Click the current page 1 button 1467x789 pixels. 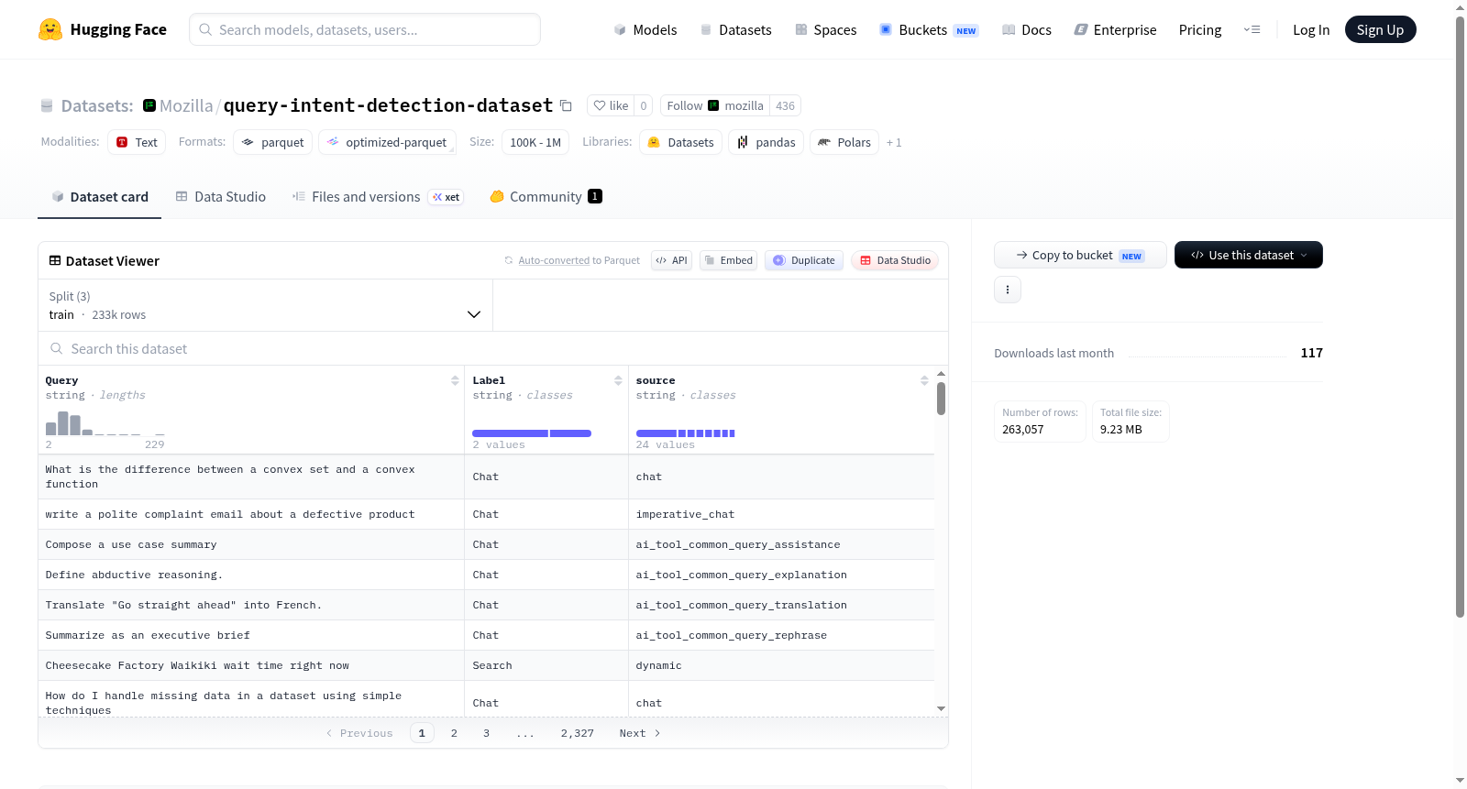pos(422,733)
